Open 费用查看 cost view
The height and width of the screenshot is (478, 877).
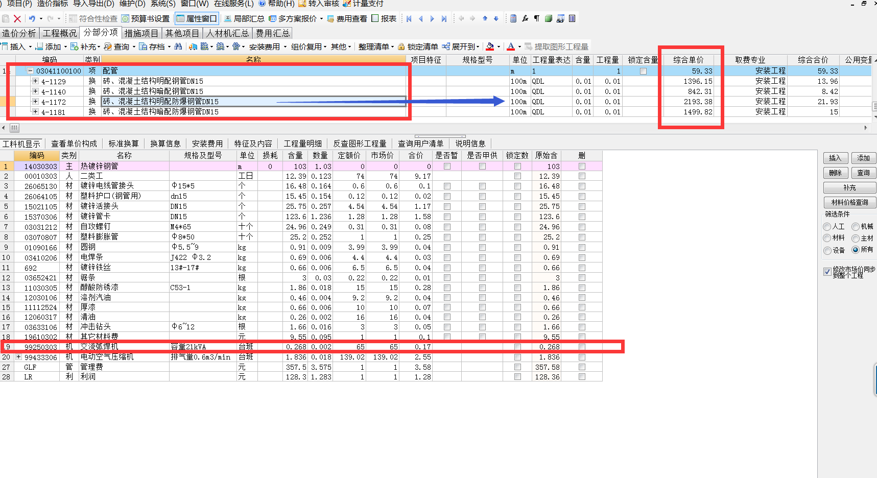pos(347,18)
